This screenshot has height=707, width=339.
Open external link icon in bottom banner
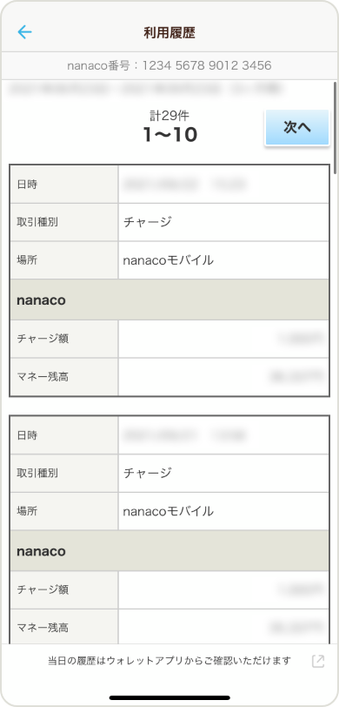[x=318, y=661]
